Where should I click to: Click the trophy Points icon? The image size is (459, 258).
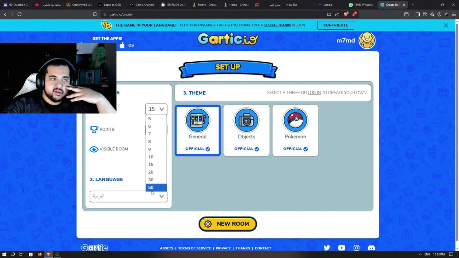tap(94, 129)
